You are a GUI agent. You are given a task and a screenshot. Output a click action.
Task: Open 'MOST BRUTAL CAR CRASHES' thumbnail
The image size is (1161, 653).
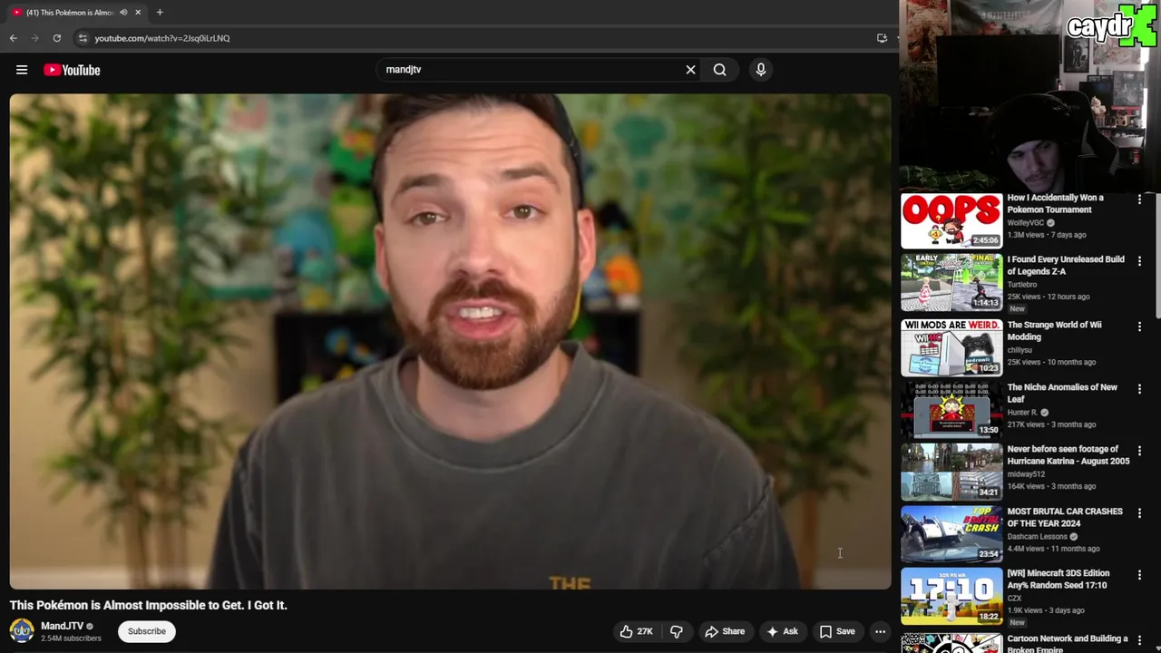coord(951,534)
